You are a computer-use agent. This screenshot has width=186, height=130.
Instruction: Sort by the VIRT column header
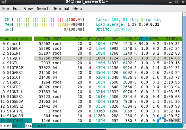click(100, 39)
